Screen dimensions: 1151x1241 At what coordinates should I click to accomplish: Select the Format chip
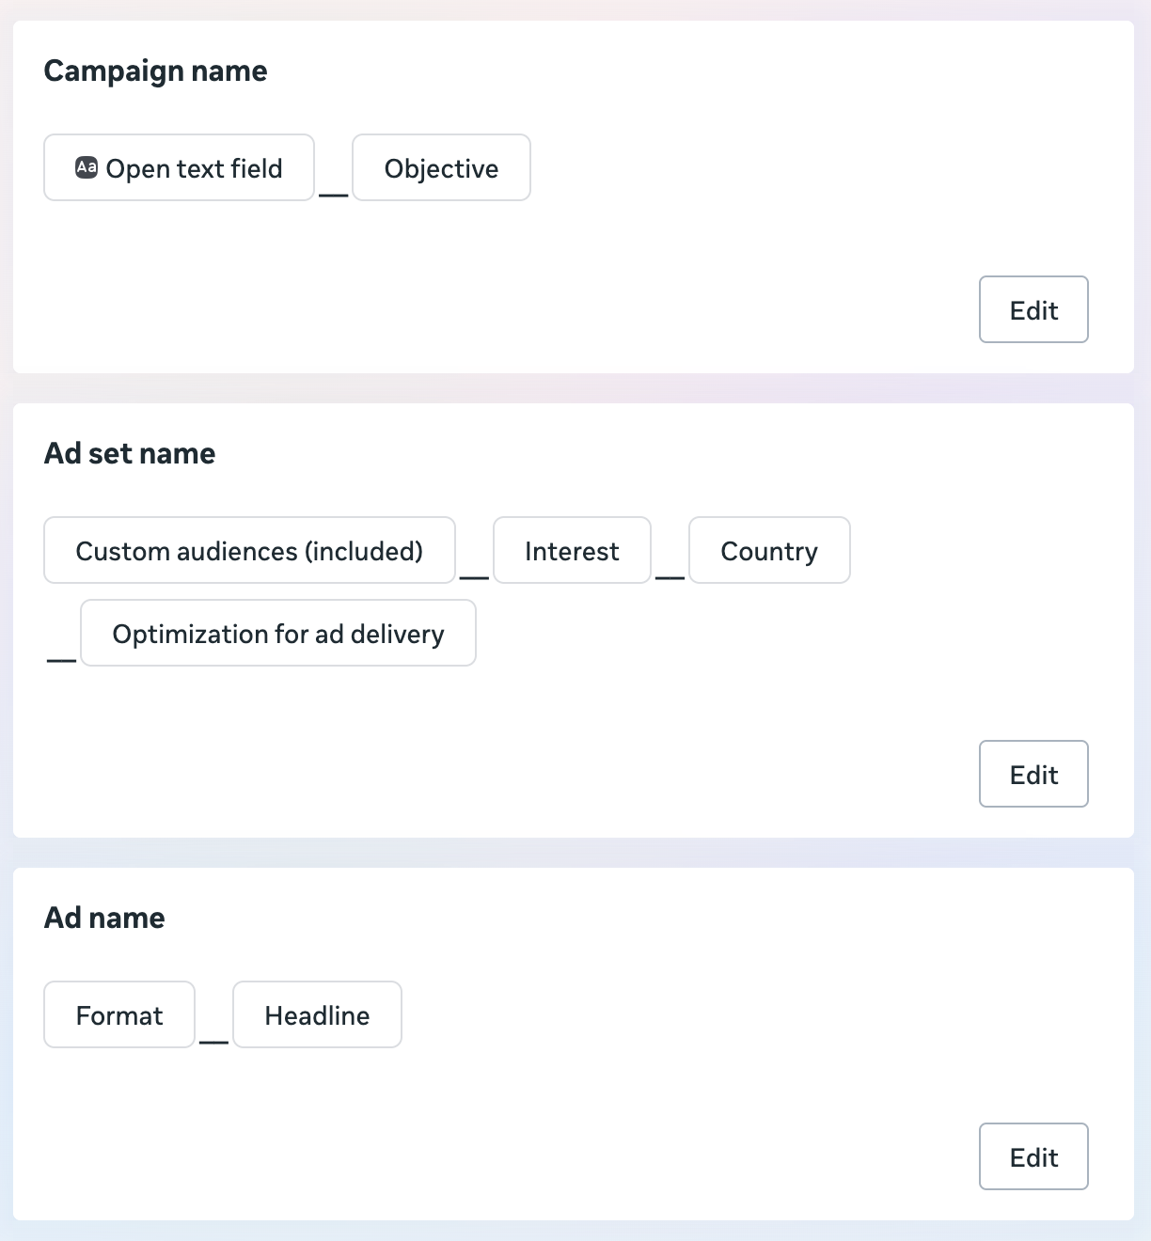coord(119,1015)
